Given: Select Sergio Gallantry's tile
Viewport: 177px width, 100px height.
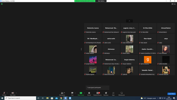Looking at the screenshot, I should tap(129, 60).
